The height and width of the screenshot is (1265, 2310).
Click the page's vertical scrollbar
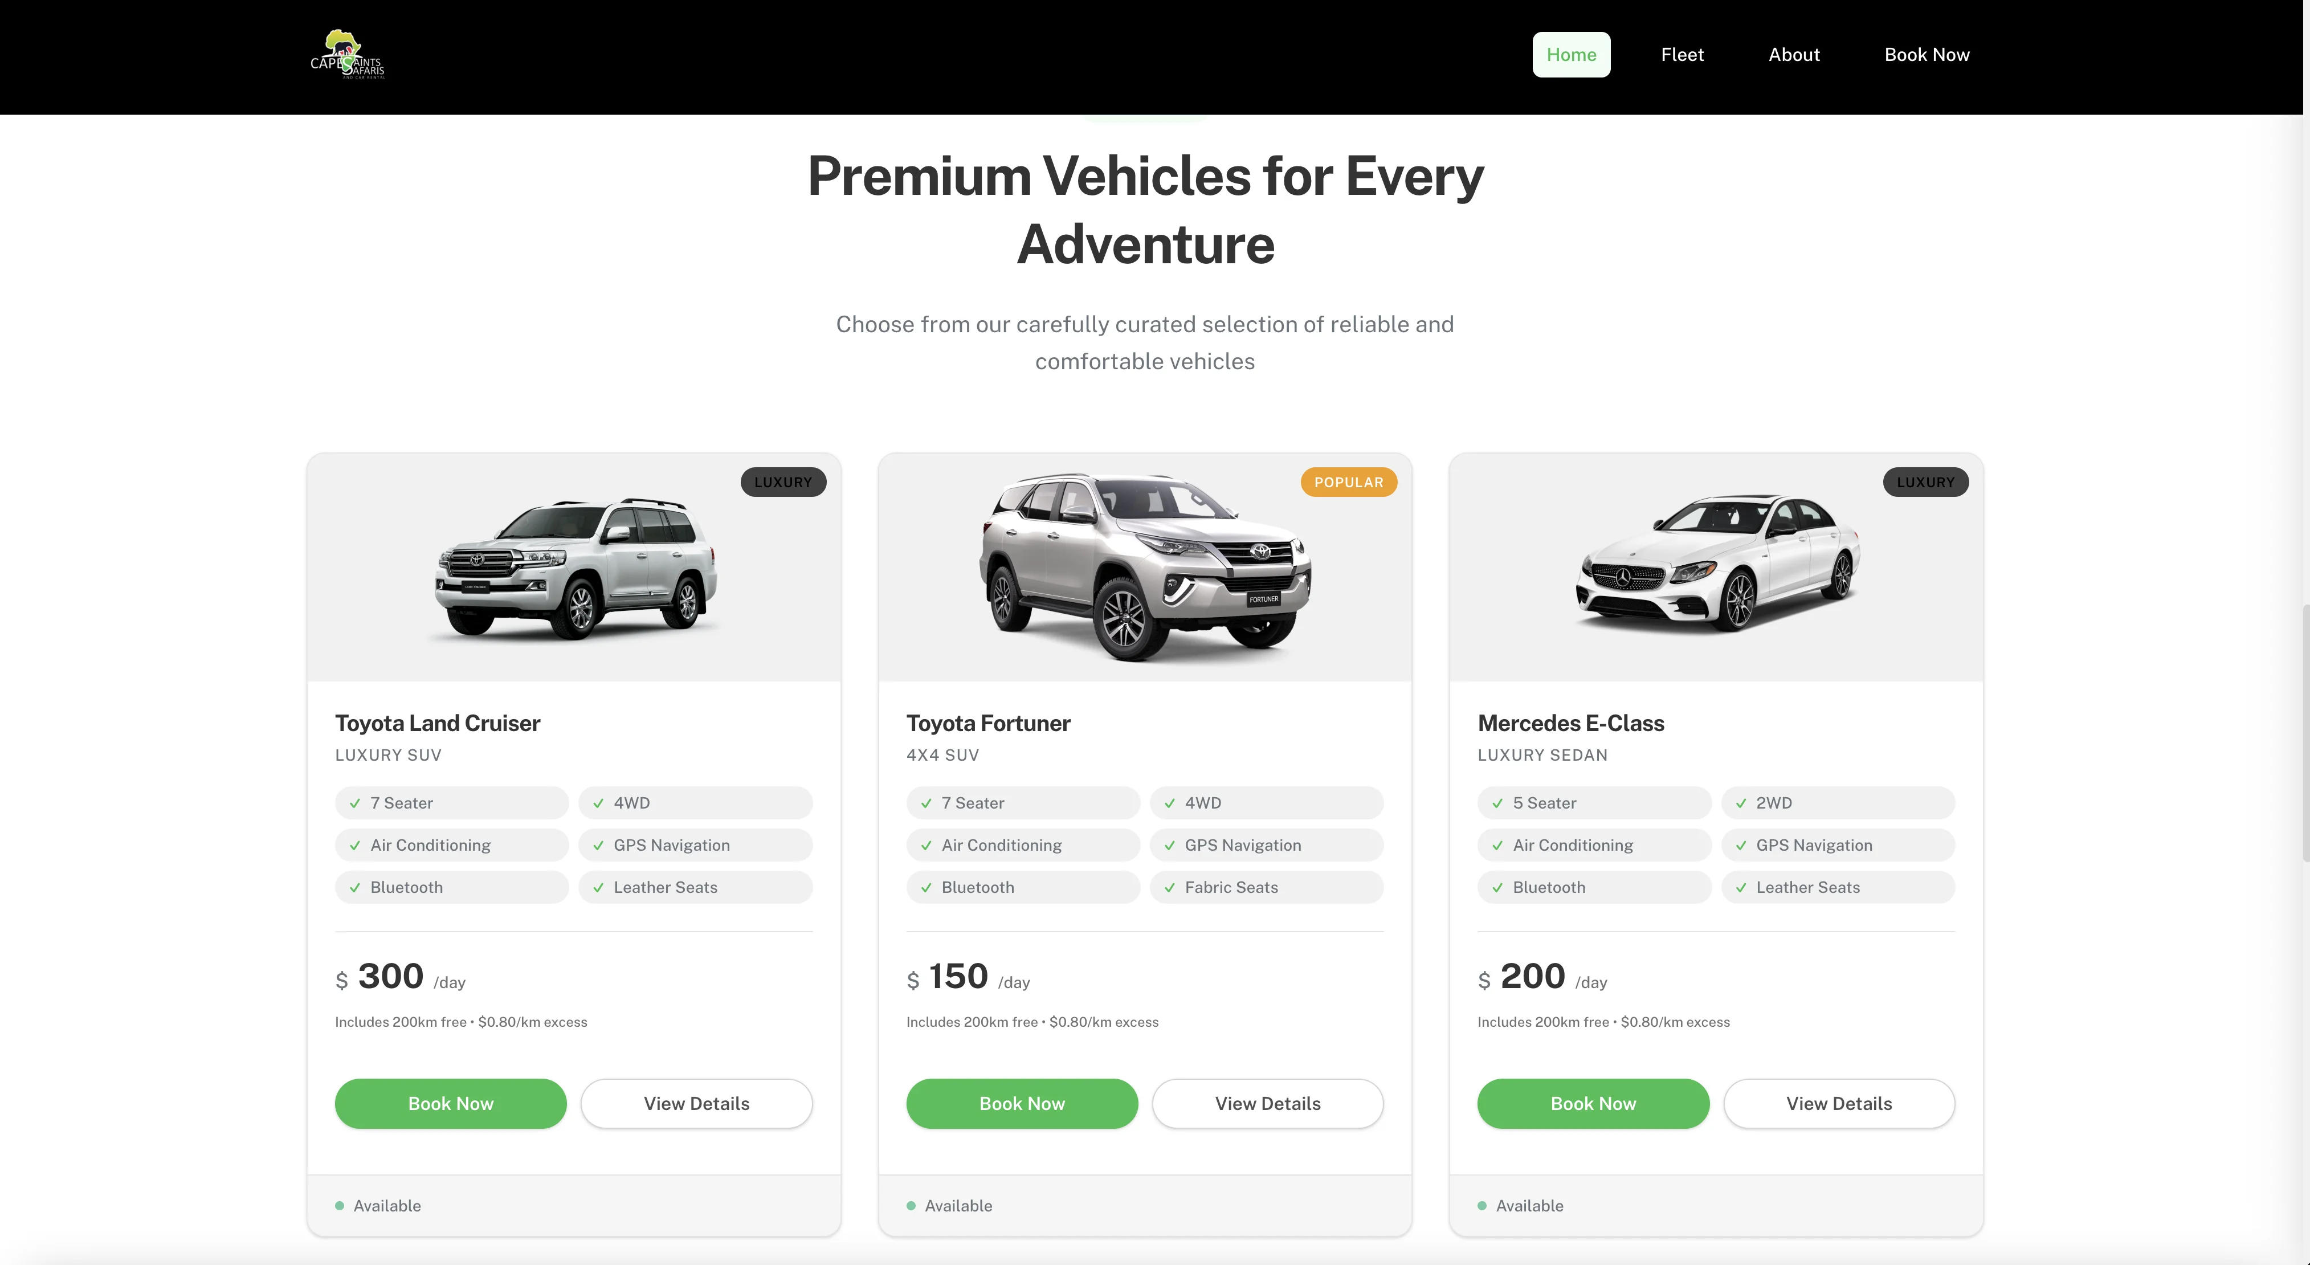coord(2305,733)
